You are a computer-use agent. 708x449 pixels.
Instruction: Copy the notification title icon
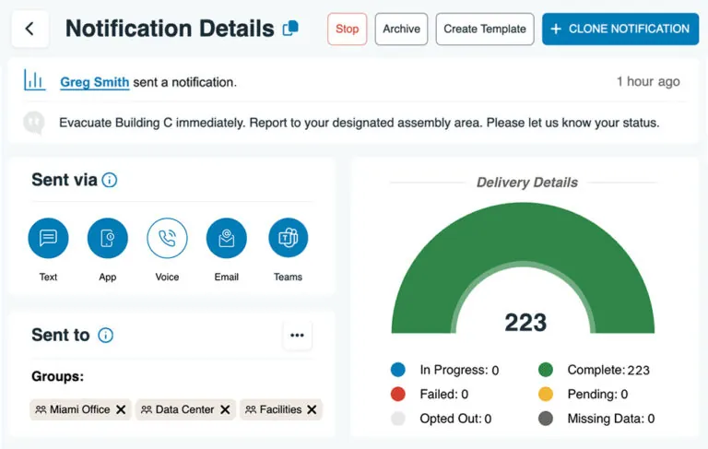pos(290,29)
